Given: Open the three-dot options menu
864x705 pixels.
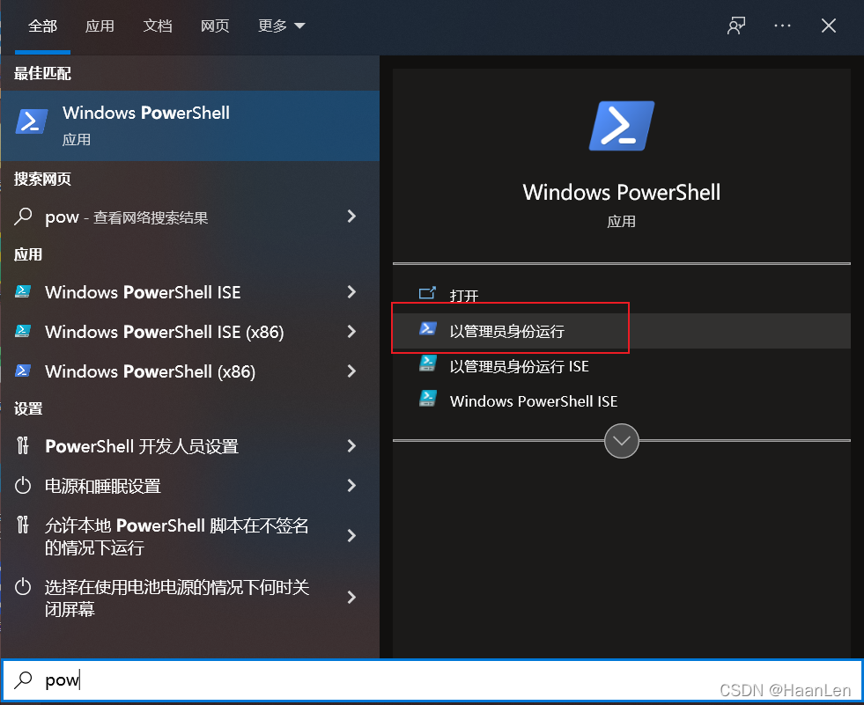Looking at the screenshot, I should [x=782, y=26].
